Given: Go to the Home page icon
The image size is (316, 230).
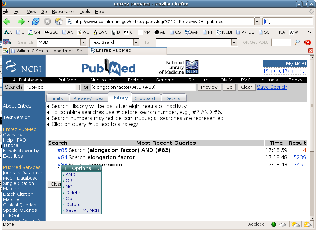Looking at the screenshot, I should [x=59, y=21].
